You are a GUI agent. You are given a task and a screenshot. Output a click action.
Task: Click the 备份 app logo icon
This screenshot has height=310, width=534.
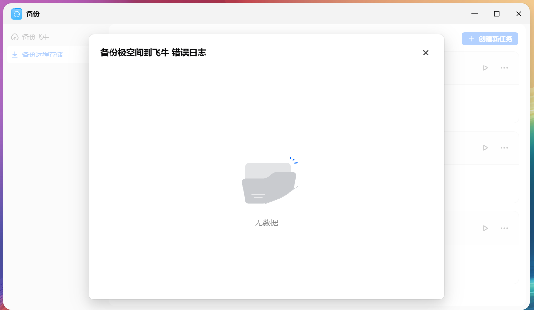17,14
